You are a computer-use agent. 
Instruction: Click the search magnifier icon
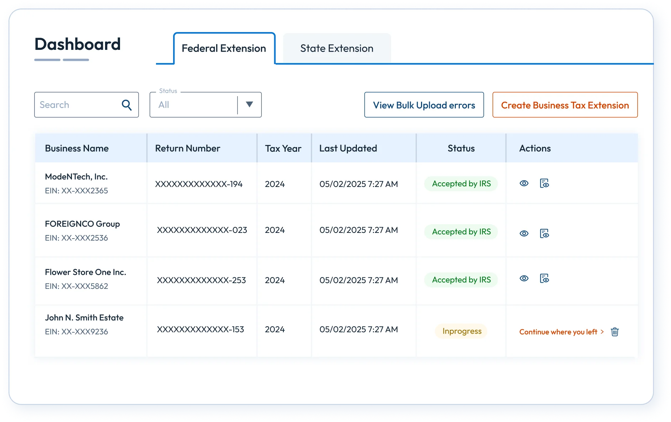[127, 105]
